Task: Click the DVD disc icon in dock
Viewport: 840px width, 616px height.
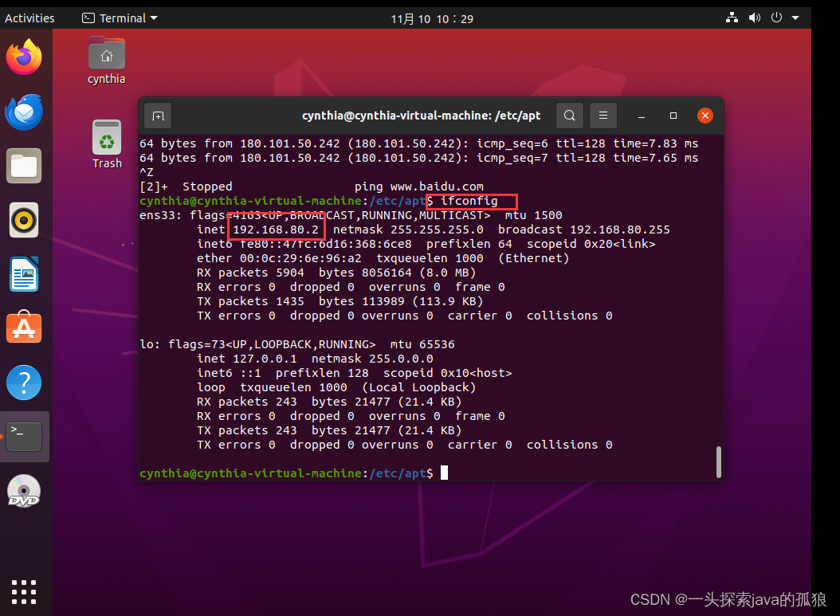Action: click(24, 491)
